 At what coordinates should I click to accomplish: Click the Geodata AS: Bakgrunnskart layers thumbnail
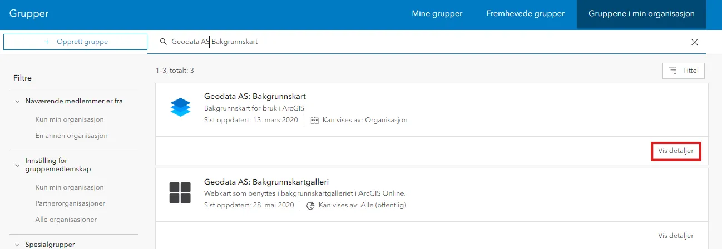tap(180, 107)
